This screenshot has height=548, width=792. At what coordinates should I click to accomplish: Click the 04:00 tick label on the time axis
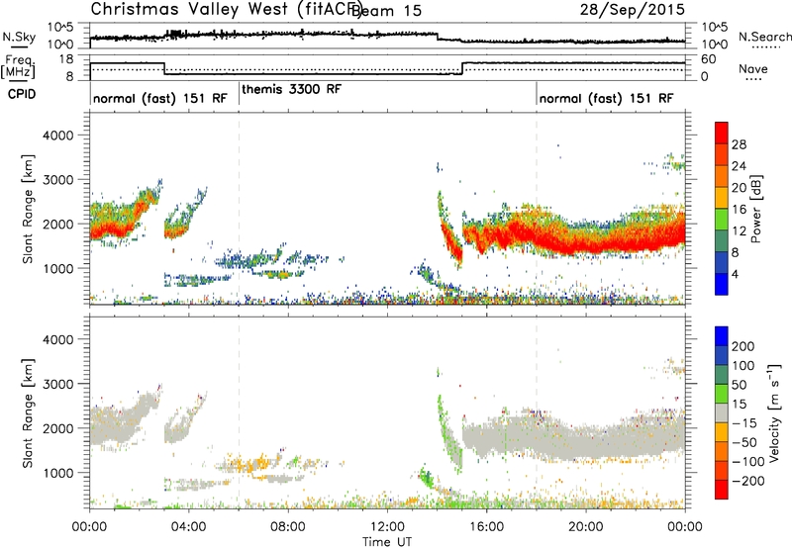click(189, 527)
